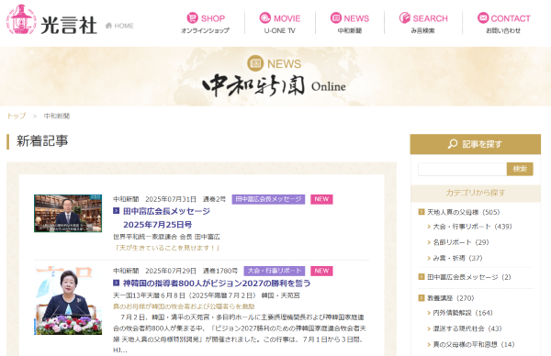551x356 pixels.
Task: Go to HOME link
Action: pos(119,26)
